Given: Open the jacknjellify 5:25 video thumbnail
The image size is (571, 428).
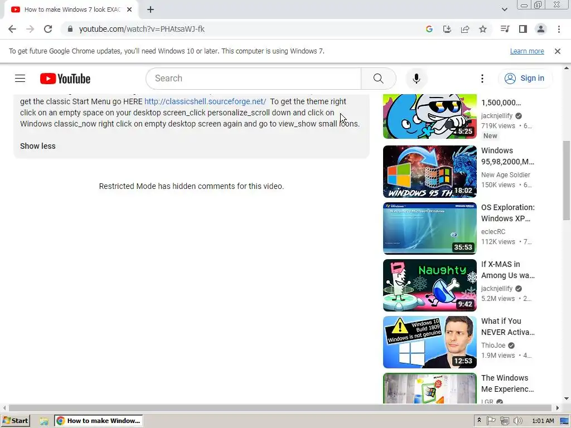Looking at the screenshot, I should pyautogui.click(x=430, y=116).
